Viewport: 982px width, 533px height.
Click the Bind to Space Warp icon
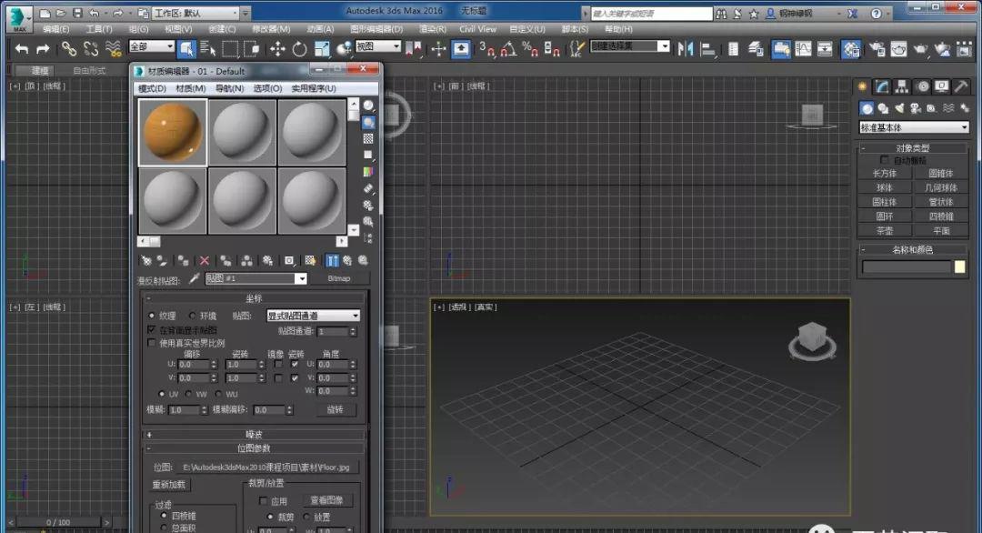point(113,49)
